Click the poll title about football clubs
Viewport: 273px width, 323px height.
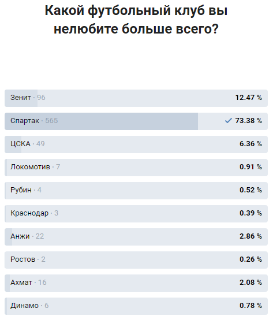coord(136,20)
